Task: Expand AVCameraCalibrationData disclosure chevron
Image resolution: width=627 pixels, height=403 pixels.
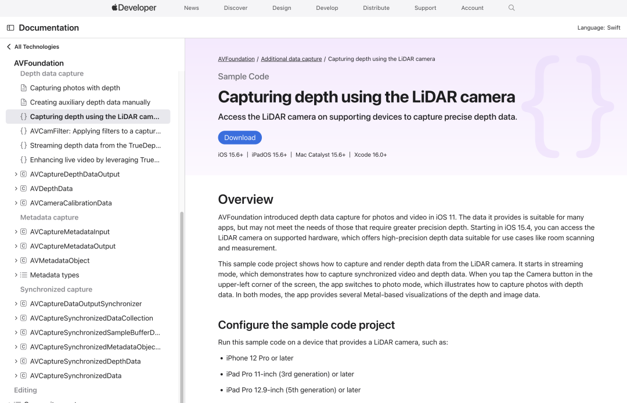Action: pyautogui.click(x=16, y=203)
